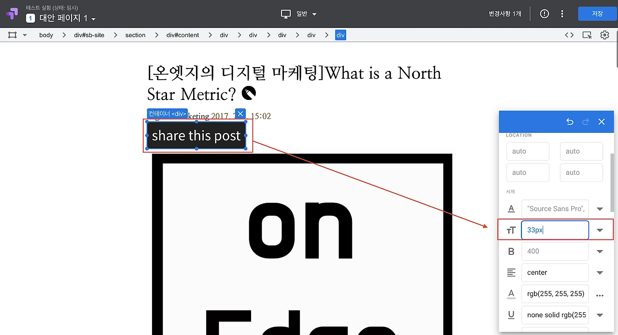
Task: Close the container div selection label
Action: pyautogui.click(x=240, y=114)
